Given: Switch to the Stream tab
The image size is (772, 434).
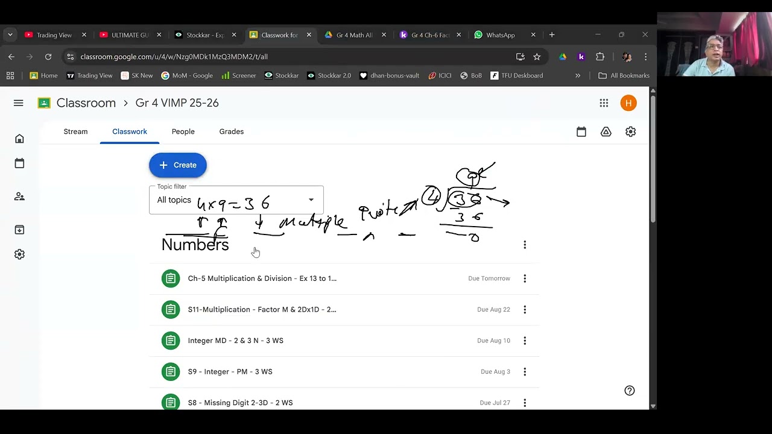Looking at the screenshot, I should (75, 131).
